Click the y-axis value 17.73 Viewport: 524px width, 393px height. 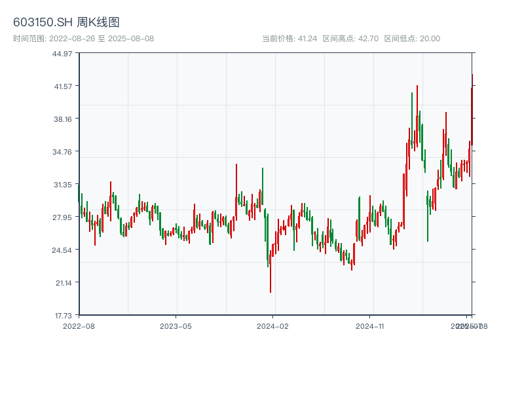point(64,316)
